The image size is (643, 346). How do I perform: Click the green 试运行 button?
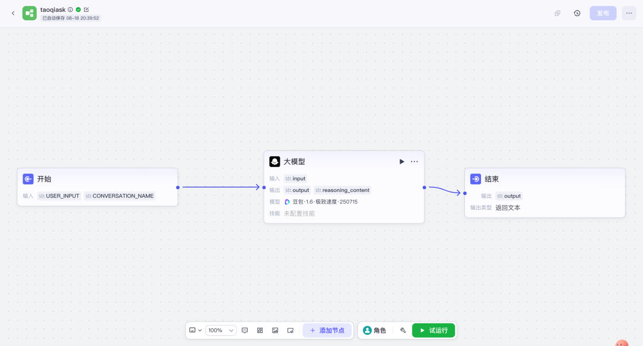433,330
